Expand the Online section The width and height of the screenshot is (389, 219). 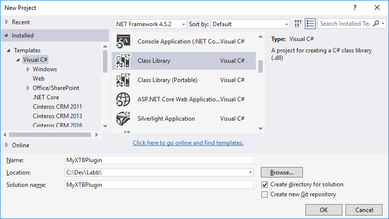coord(7,145)
